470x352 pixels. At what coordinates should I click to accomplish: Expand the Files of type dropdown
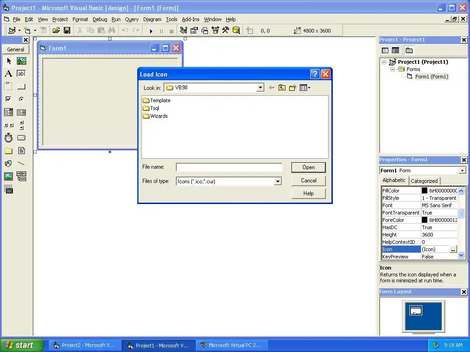click(278, 181)
